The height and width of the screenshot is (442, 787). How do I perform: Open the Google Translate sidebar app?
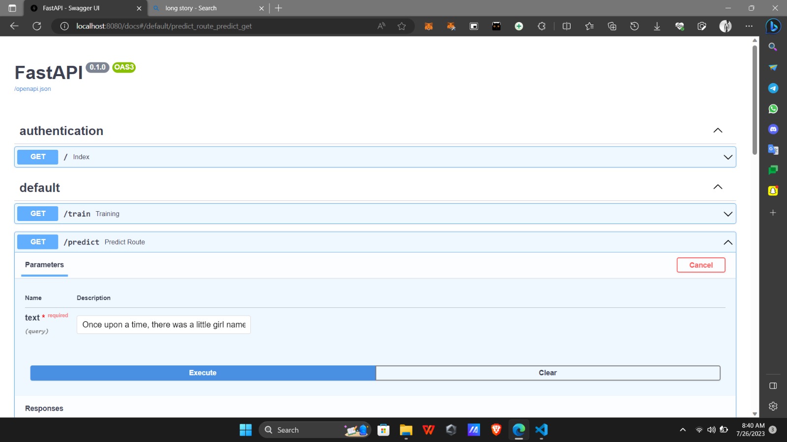pos(773,149)
